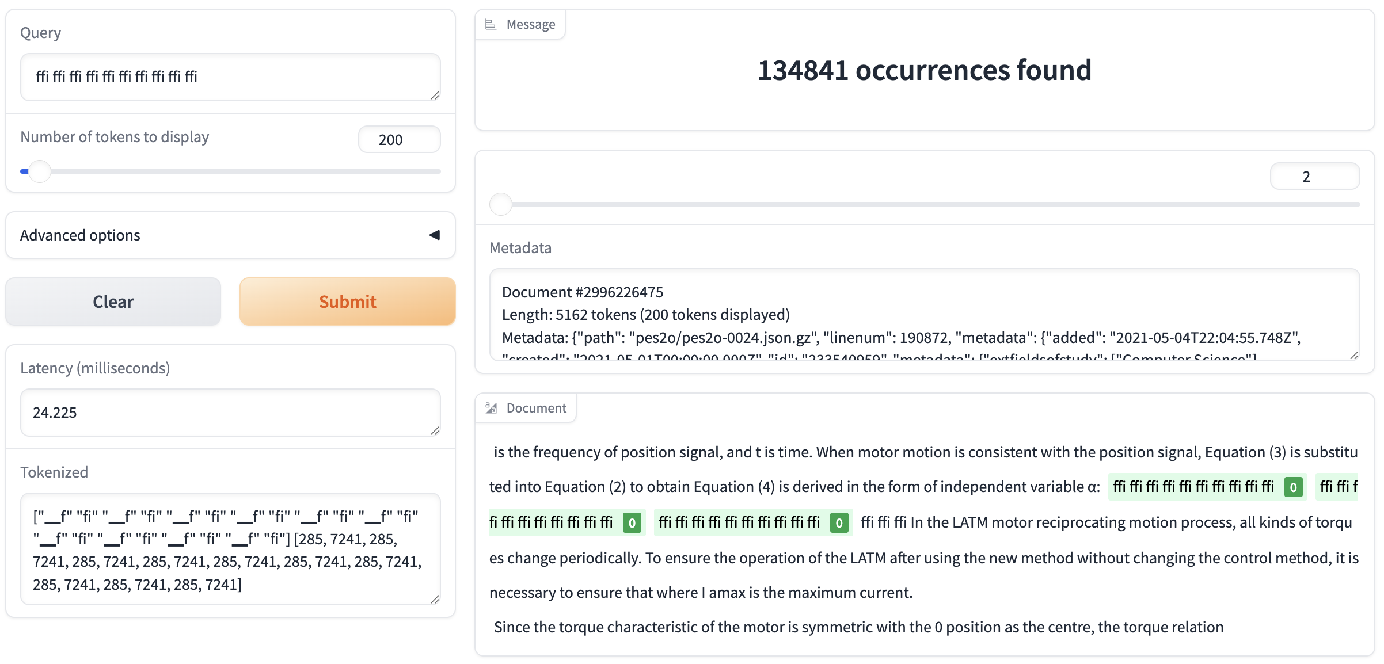Click the token count number box showing 200
Image resolution: width=1384 pixels, height=664 pixels.
[399, 140]
